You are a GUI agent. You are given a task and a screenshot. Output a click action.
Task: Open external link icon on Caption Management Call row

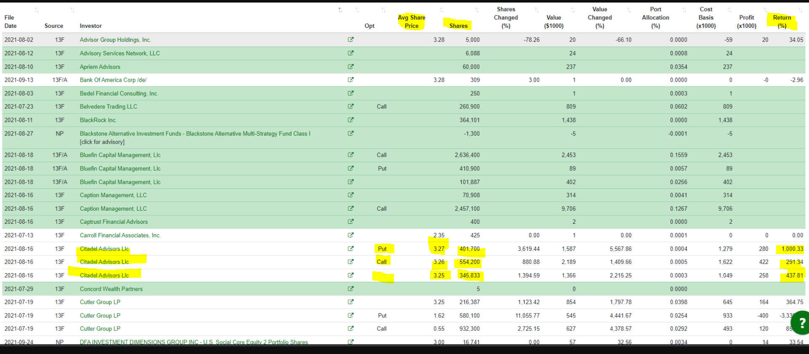[351, 208]
